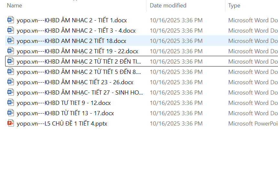Click Word icon of TỪ TIẾT 5 ĐẾN 8 file

tap(11, 72)
